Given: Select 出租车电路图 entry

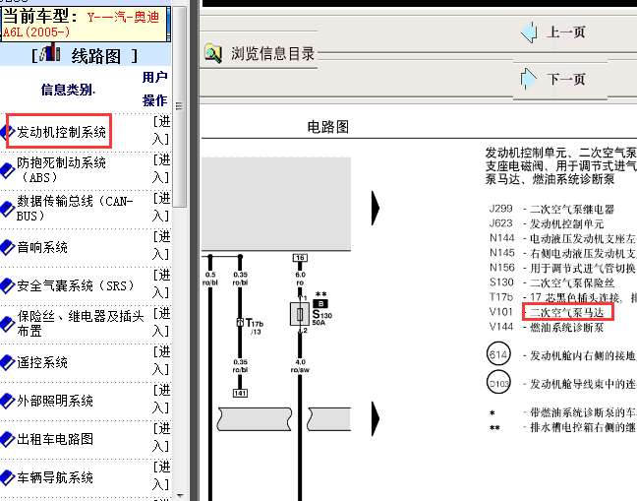Looking at the screenshot, I should click(55, 439).
